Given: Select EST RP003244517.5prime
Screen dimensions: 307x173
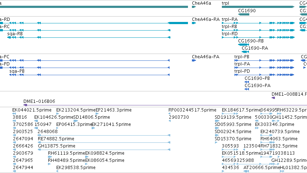Looking at the screenshot, I should pyautogui.click(x=193, y=110).
